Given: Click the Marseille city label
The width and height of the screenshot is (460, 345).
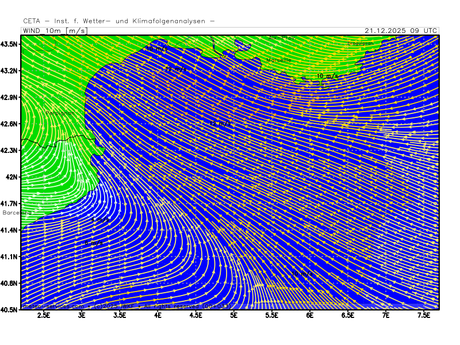Looking at the screenshot, I should pos(279,60).
